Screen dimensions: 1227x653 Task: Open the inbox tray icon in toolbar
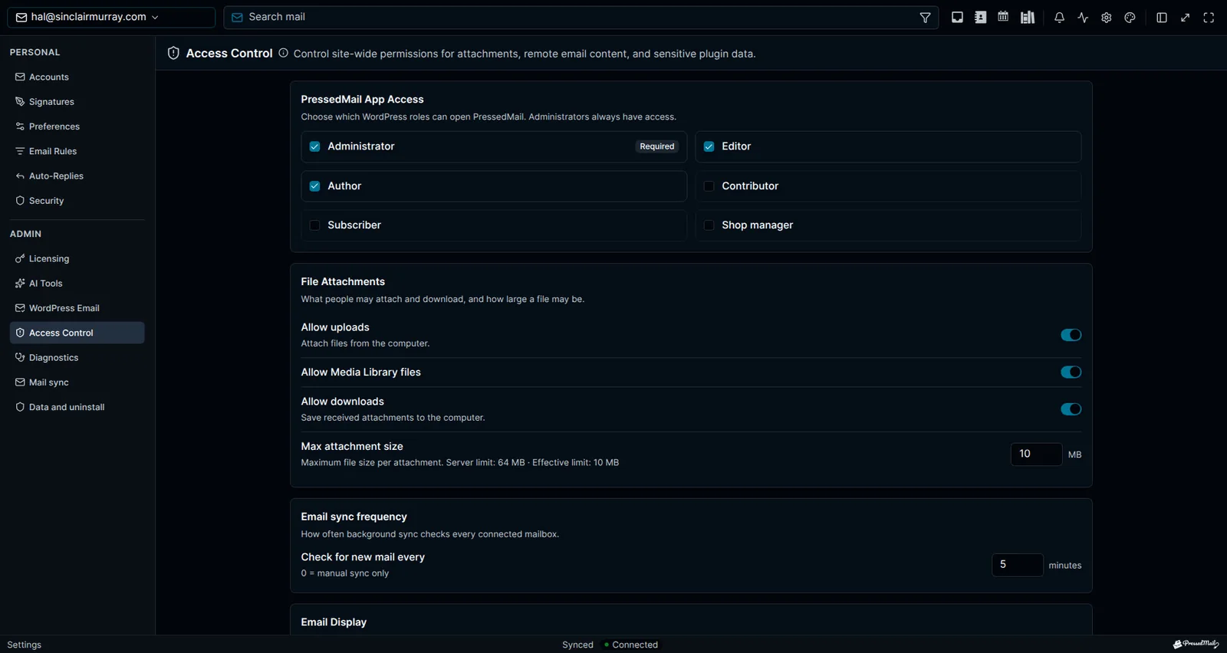[957, 18]
